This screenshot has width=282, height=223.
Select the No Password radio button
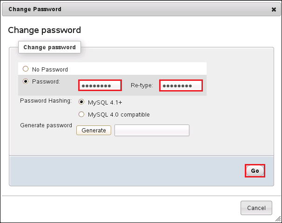tap(26, 69)
